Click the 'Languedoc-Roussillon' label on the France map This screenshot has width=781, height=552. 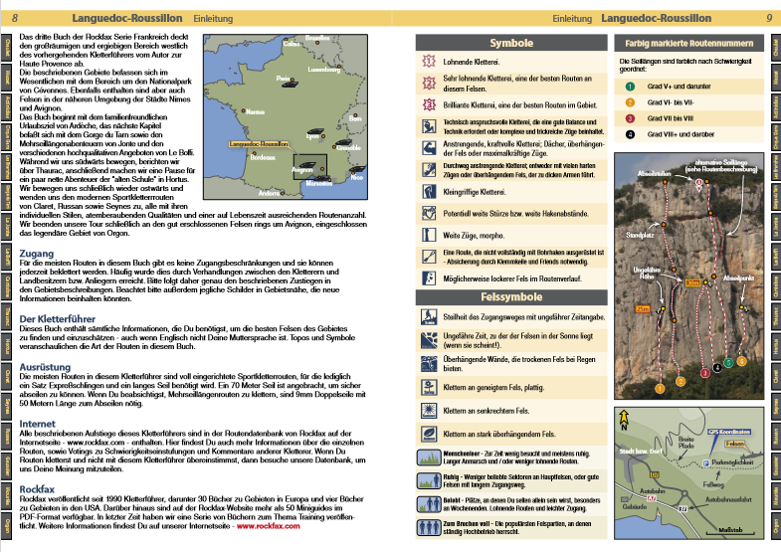pyautogui.click(x=259, y=144)
